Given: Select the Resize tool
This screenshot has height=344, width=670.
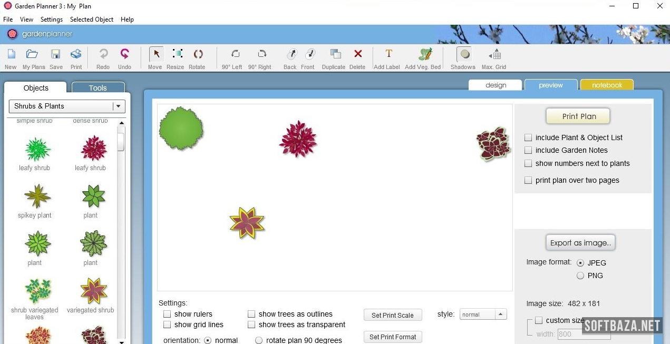Looking at the screenshot, I should tap(177, 54).
